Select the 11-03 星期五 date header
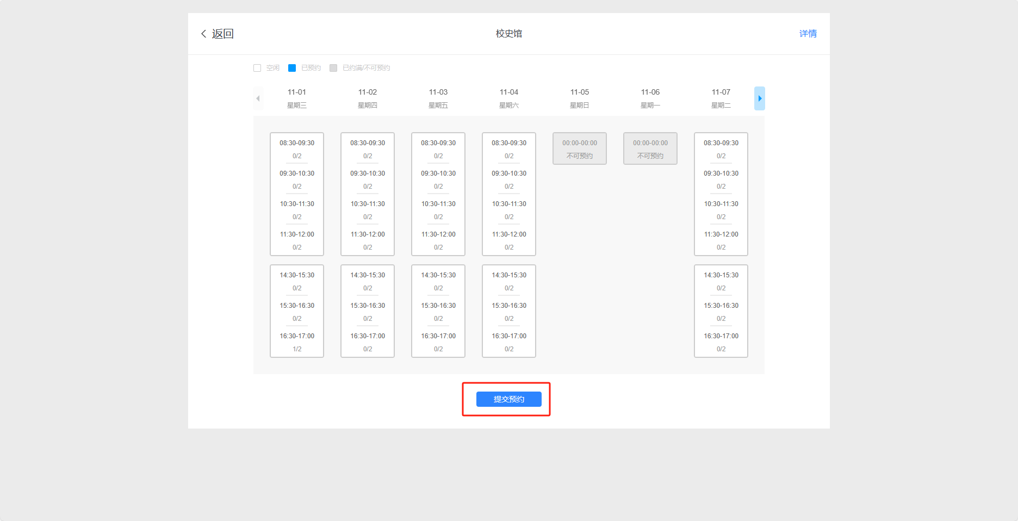This screenshot has height=521, width=1018. click(x=438, y=98)
